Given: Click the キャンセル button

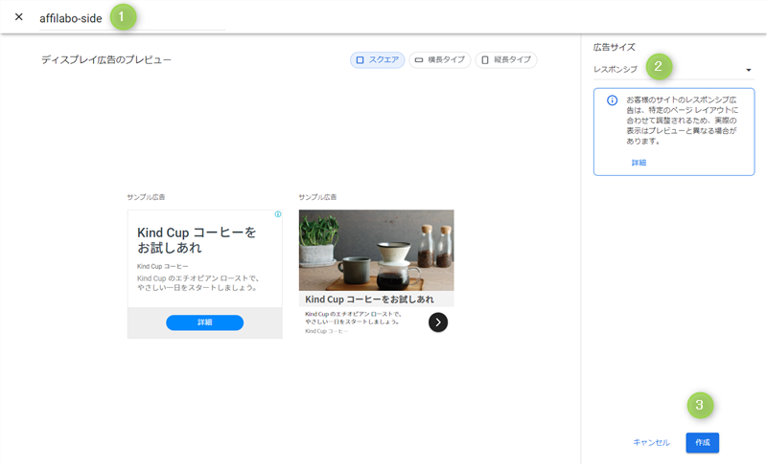Looking at the screenshot, I should tap(651, 443).
